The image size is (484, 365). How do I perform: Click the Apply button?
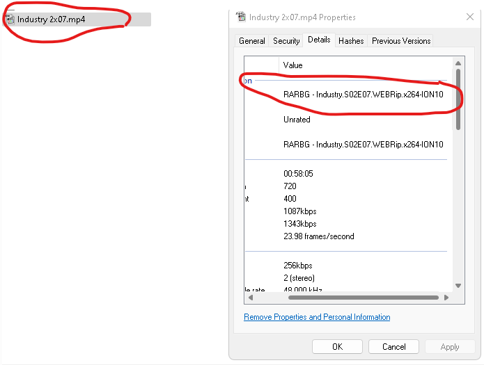click(450, 347)
